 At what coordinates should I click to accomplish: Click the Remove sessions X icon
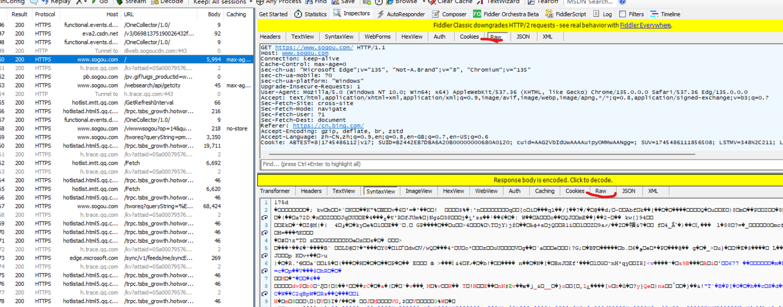(79, 2)
